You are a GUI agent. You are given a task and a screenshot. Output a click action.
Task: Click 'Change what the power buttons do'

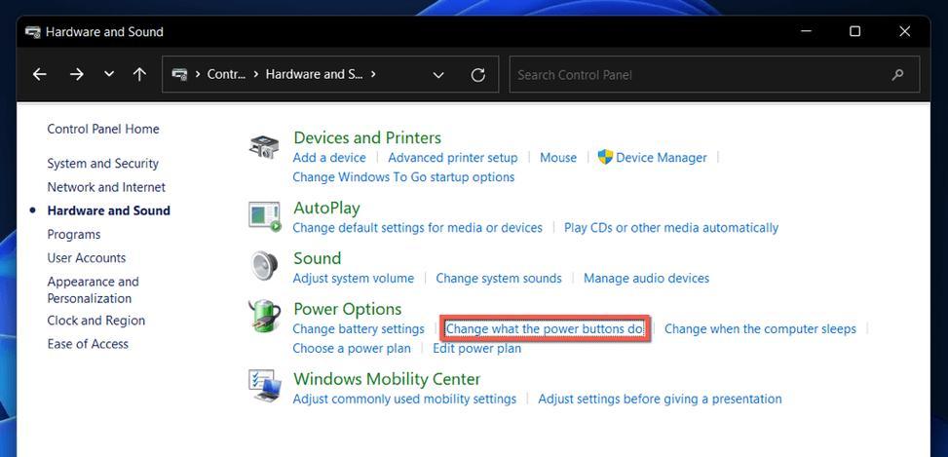[x=545, y=328]
